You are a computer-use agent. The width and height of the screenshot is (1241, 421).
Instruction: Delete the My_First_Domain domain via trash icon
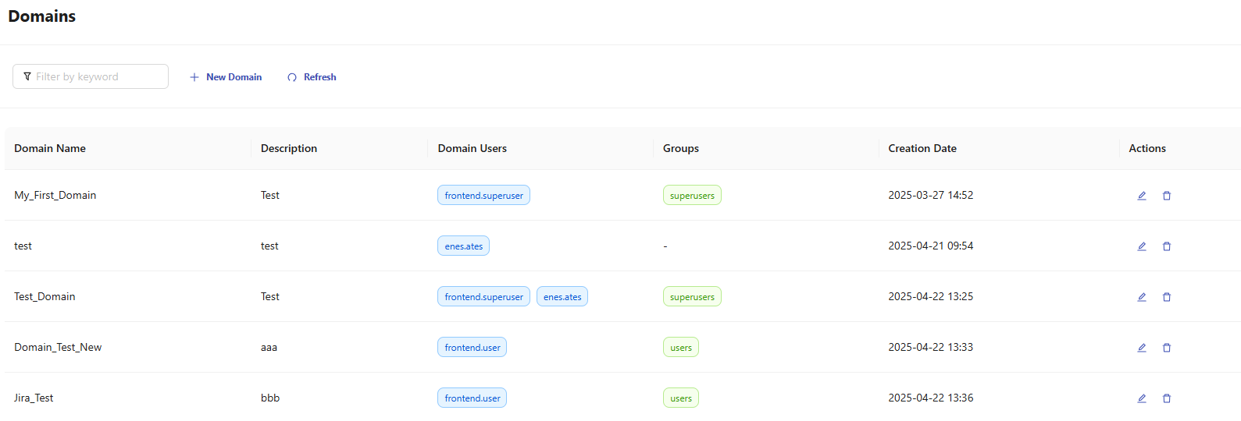point(1166,196)
